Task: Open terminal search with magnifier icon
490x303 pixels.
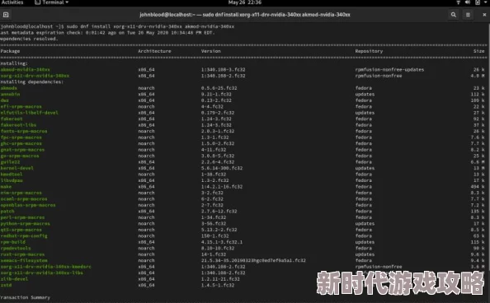Action: pos(454,15)
